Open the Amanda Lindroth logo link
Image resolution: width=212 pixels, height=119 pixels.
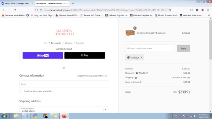coord(64,32)
